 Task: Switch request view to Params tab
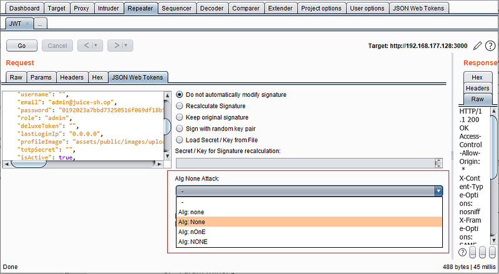tap(41, 77)
